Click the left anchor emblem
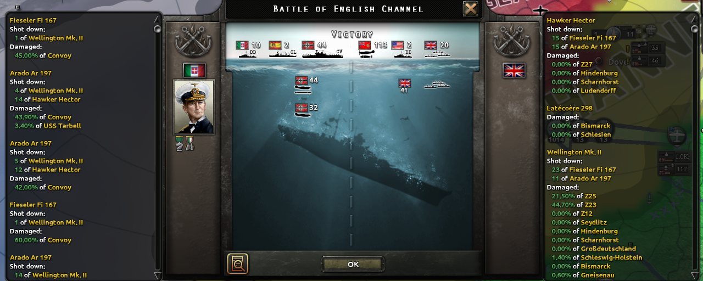 193,42
